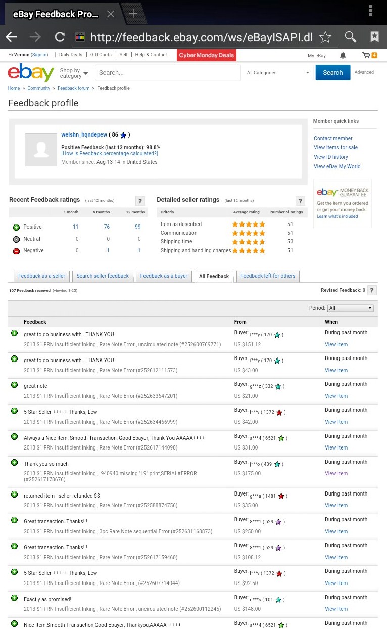Select the All Feedback tab
The image size is (387, 629).
point(214,277)
